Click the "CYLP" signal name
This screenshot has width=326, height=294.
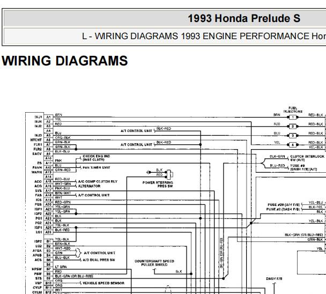click(x=38, y=288)
